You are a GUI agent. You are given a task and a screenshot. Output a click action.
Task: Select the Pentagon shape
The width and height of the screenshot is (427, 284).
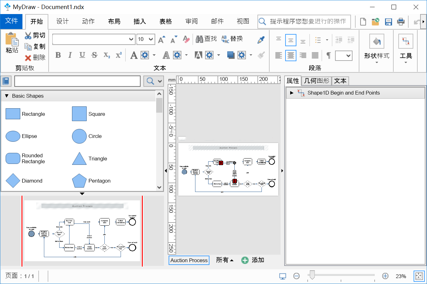click(x=91, y=181)
